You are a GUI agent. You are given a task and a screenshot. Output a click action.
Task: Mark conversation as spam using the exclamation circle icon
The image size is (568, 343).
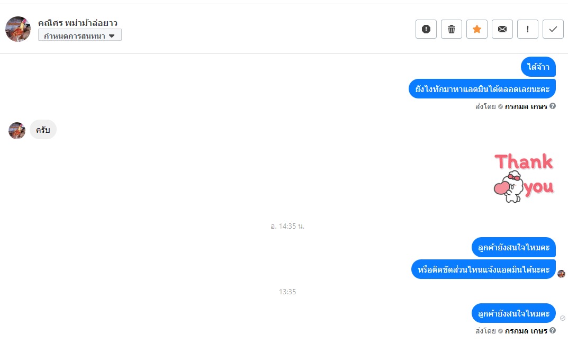[426, 29]
